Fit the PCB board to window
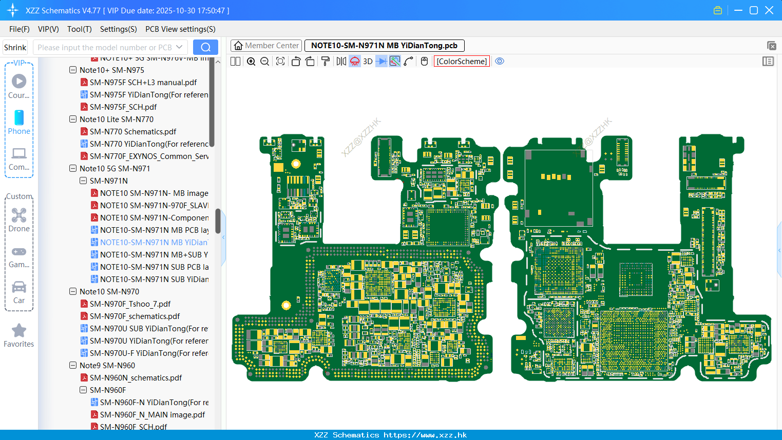Viewport: 782px width, 440px height. (x=280, y=62)
